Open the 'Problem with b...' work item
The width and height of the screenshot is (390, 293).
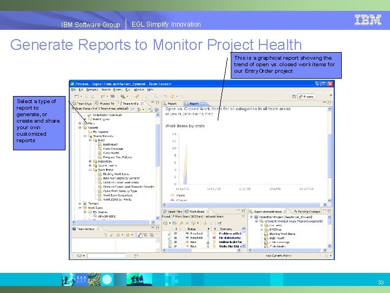point(230,234)
